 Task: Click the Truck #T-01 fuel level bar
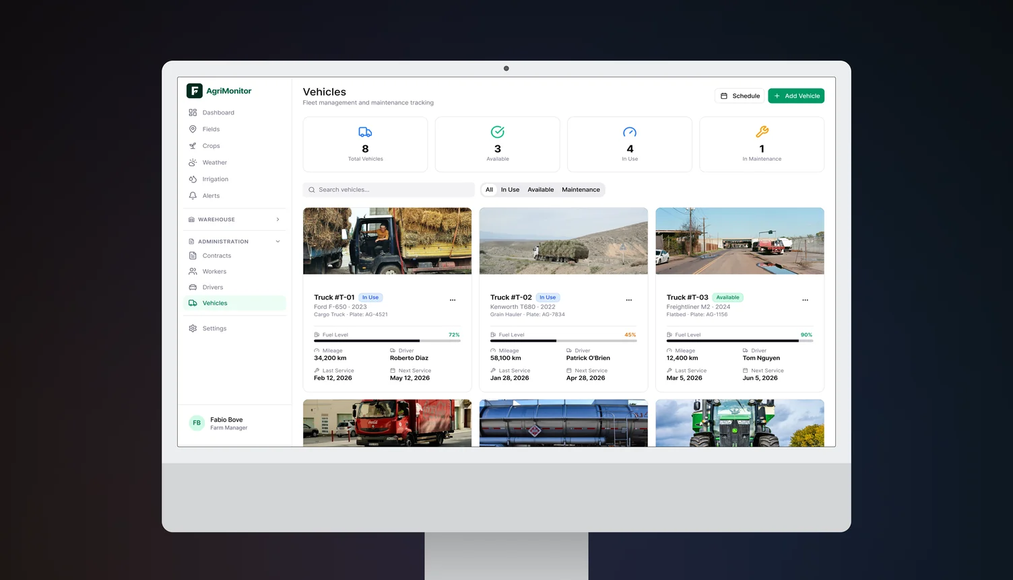(x=387, y=341)
